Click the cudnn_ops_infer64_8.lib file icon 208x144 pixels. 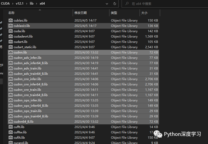11,105
